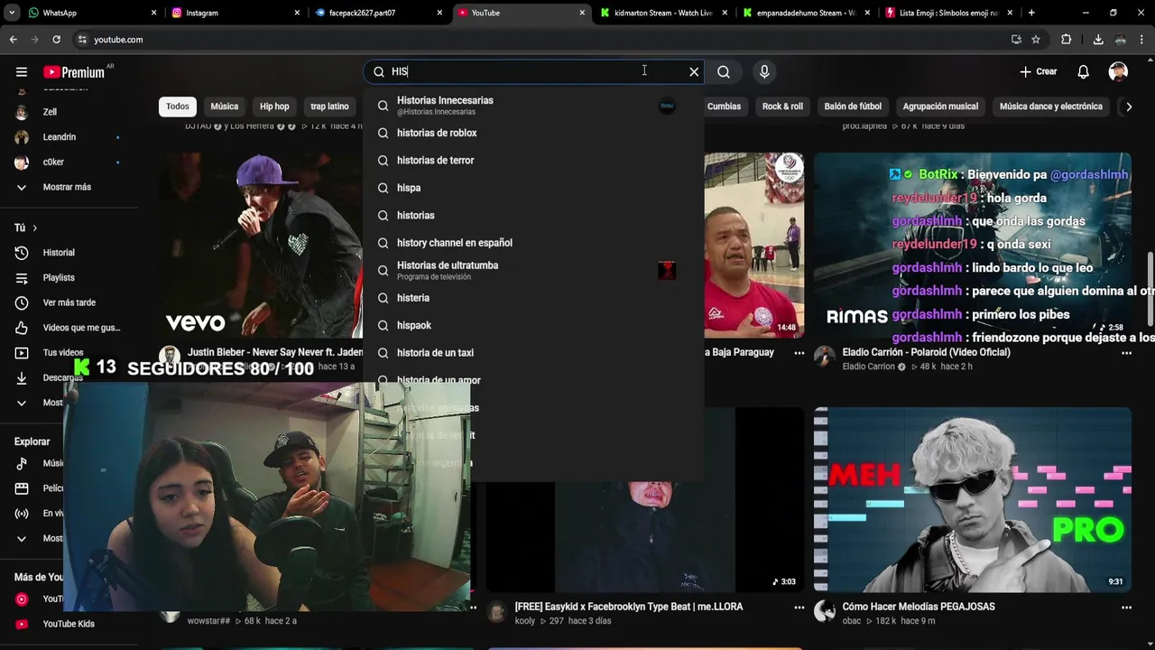Click inside the search field containing HIS
This screenshot has height=650, width=1155.
click(532, 71)
